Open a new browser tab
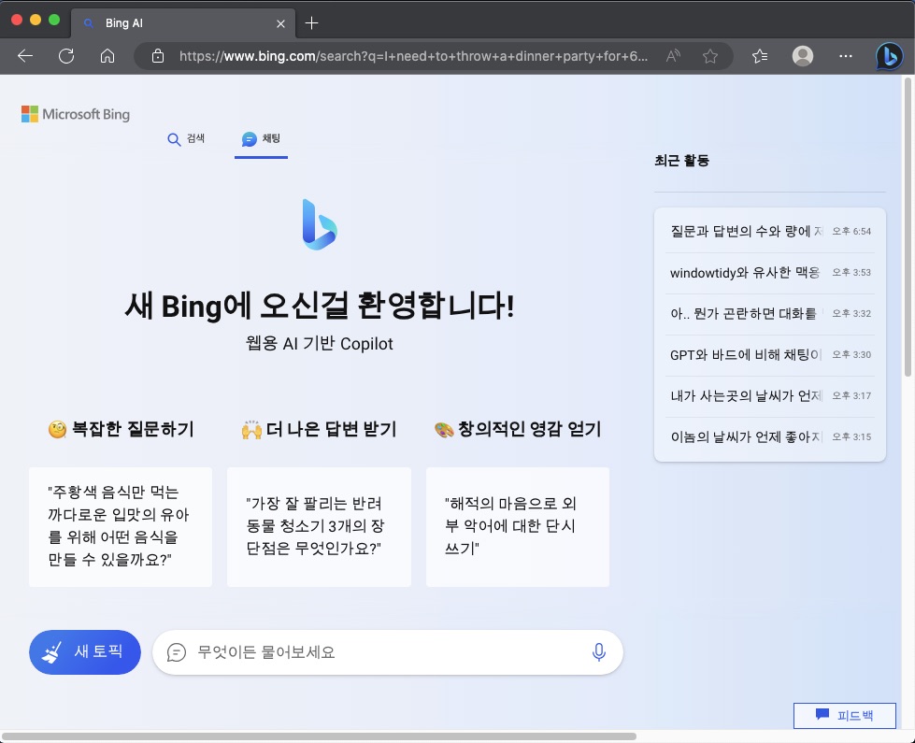915x743 pixels. click(x=311, y=23)
